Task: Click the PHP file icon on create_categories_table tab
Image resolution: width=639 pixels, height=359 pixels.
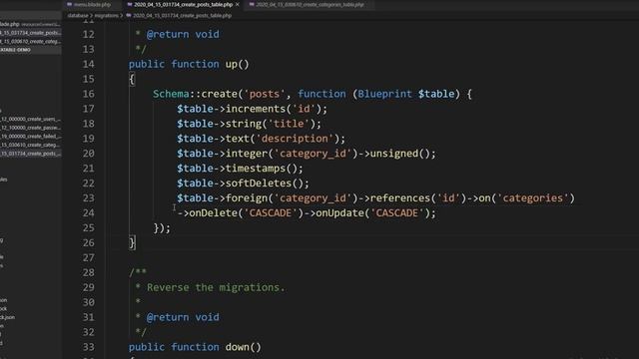Action: click(252, 4)
